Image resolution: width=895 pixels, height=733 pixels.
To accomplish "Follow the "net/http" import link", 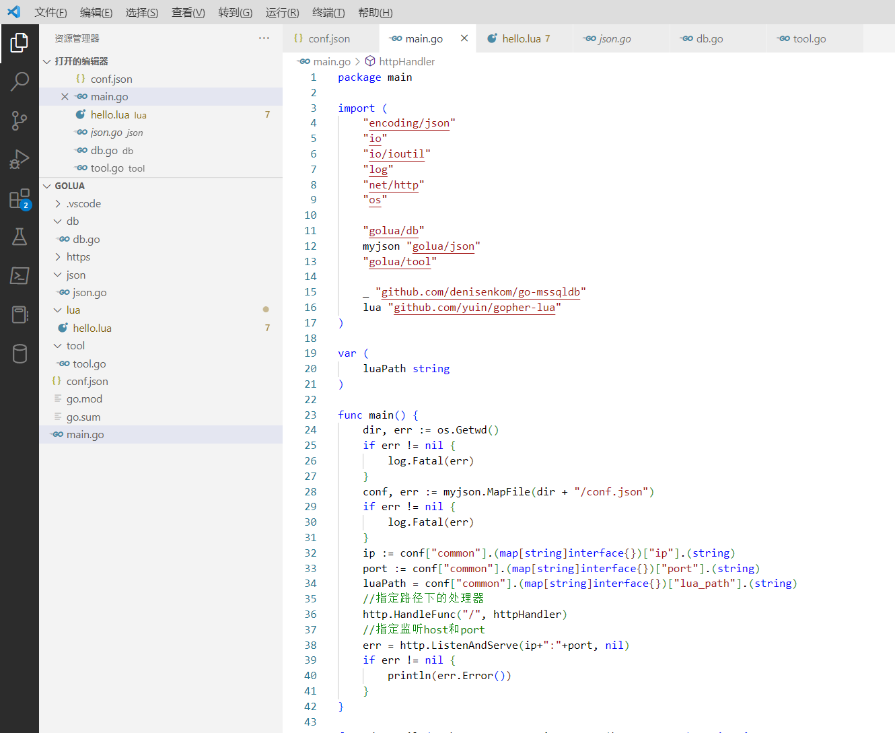I will pos(394,184).
